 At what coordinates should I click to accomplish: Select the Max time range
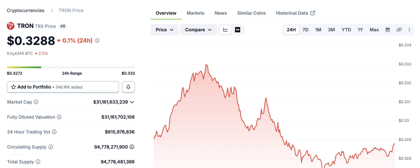(x=374, y=30)
